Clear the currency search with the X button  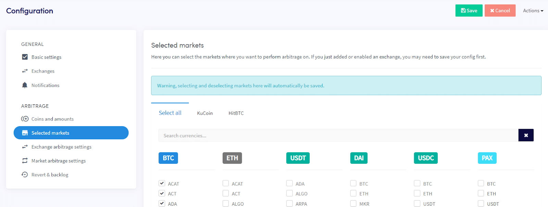click(x=526, y=135)
